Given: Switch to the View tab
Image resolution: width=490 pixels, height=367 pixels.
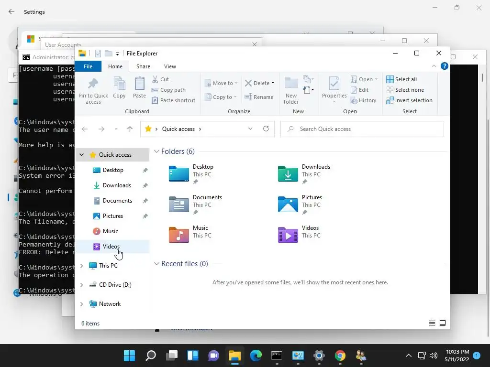Looking at the screenshot, I should (170, 66).
